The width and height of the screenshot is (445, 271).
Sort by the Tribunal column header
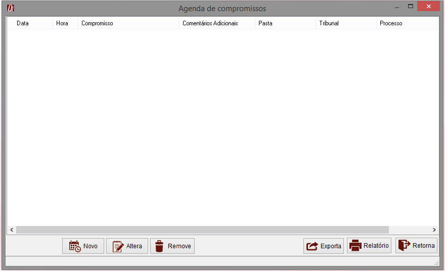pyautogui.click(x=329, y=23)
